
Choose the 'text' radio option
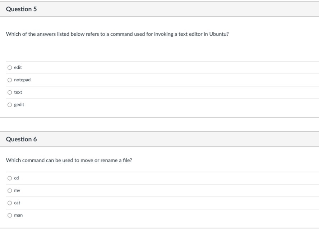[x=9, y=92]
